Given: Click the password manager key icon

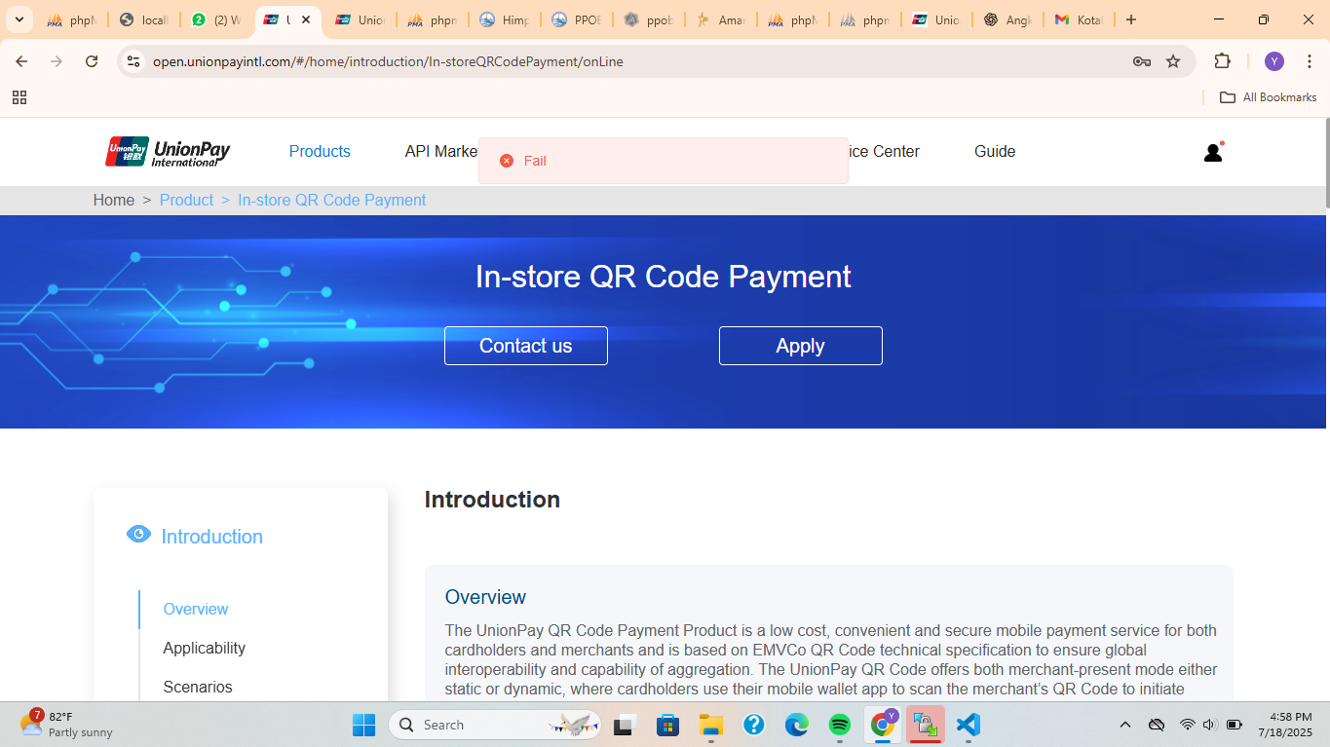Looking at the screenshot, I should coord(1141,61).
